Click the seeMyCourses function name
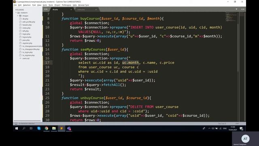Screen dimensions: 259x146 (x=93, y=49)
